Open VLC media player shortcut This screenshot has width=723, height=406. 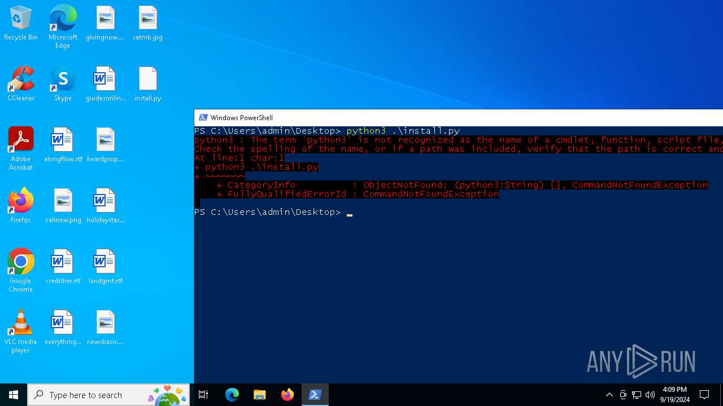[x=21, y=332]
